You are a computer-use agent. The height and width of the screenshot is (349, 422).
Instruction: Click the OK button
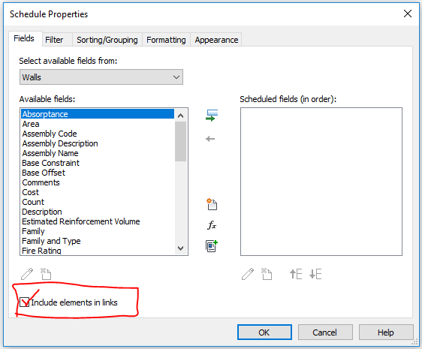(264, 332)
